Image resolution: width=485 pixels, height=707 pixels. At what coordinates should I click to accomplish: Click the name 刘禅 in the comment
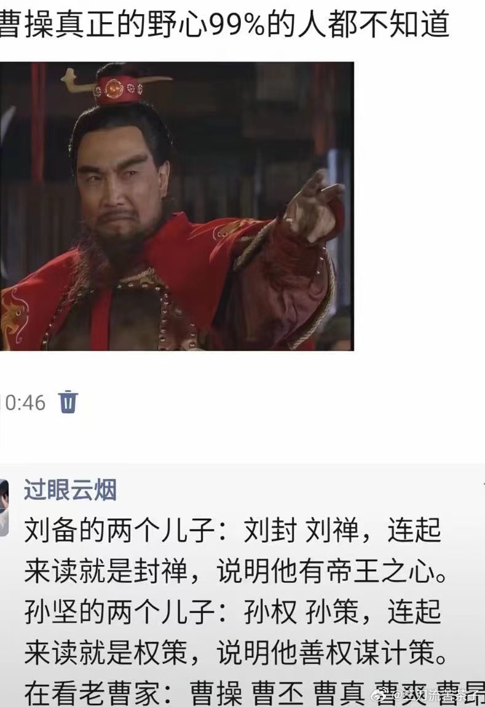(x=331, y=530)
